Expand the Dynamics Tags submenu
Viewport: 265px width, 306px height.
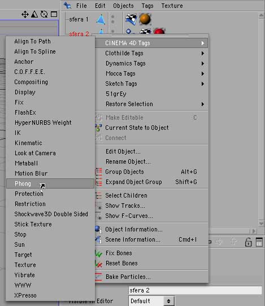pos(151,63)
